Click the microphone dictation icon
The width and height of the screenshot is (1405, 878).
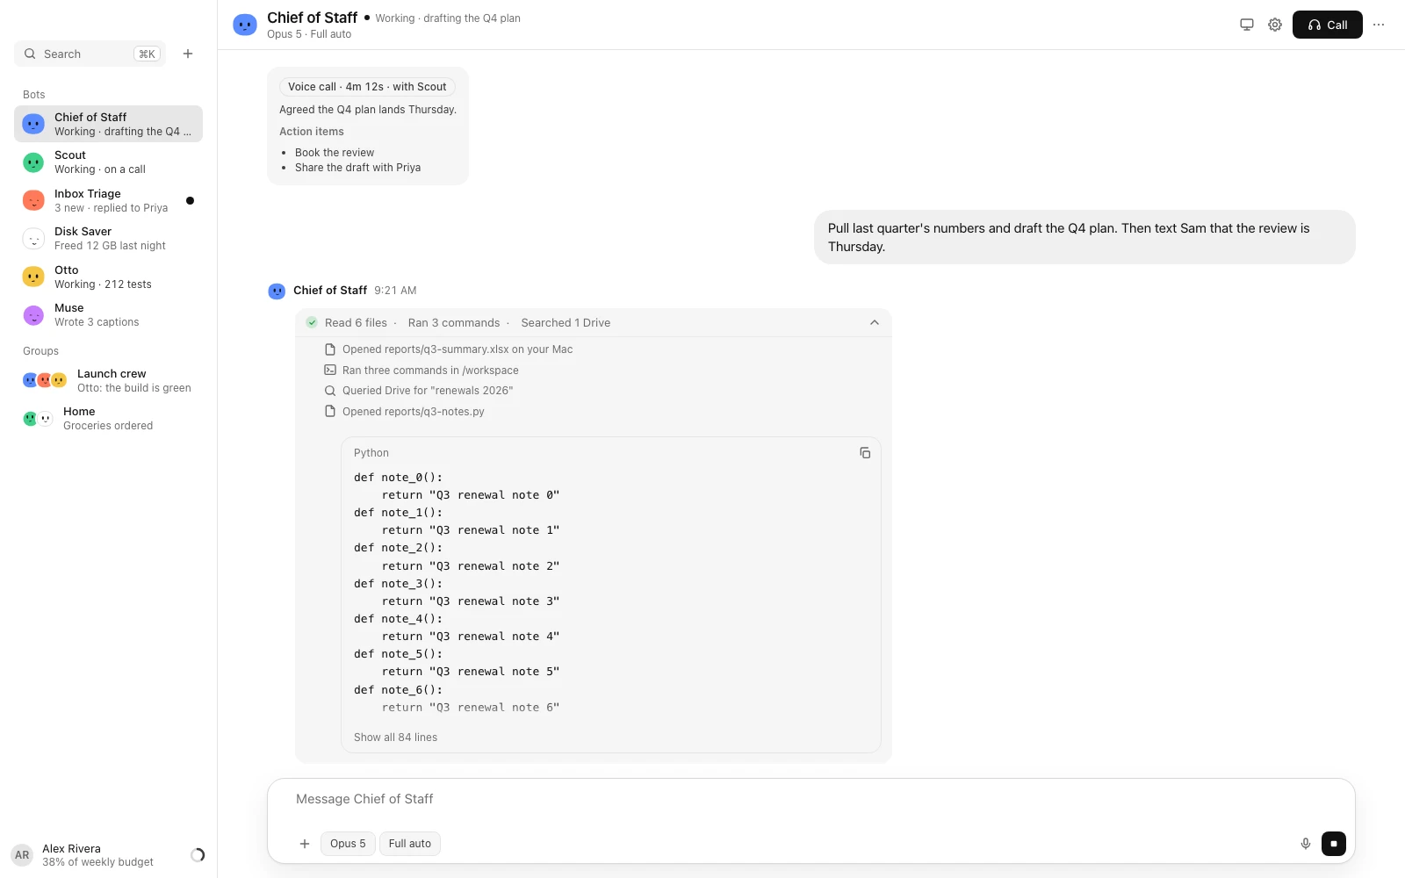click(x=1306, y=844)
